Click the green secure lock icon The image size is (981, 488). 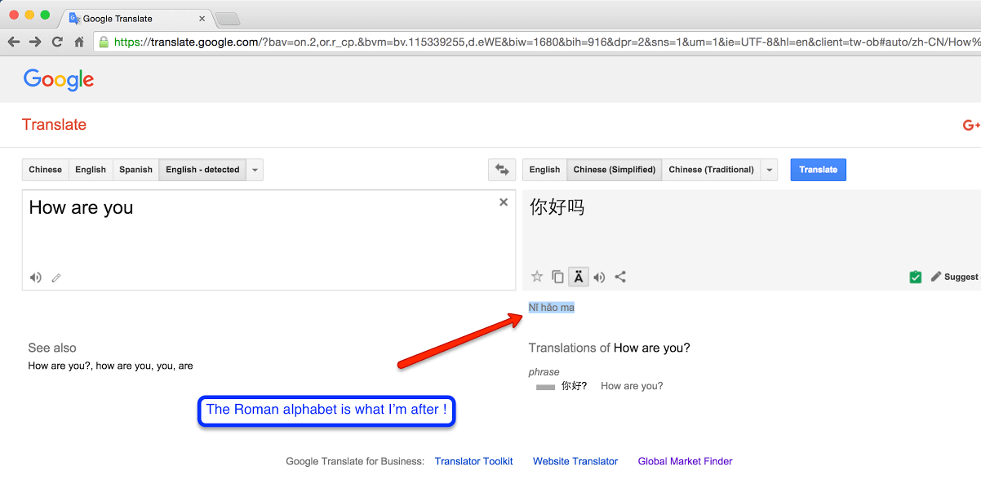104,42
